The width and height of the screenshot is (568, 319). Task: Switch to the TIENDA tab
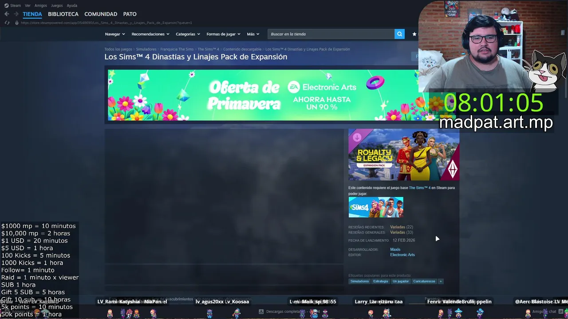point(32,14)
